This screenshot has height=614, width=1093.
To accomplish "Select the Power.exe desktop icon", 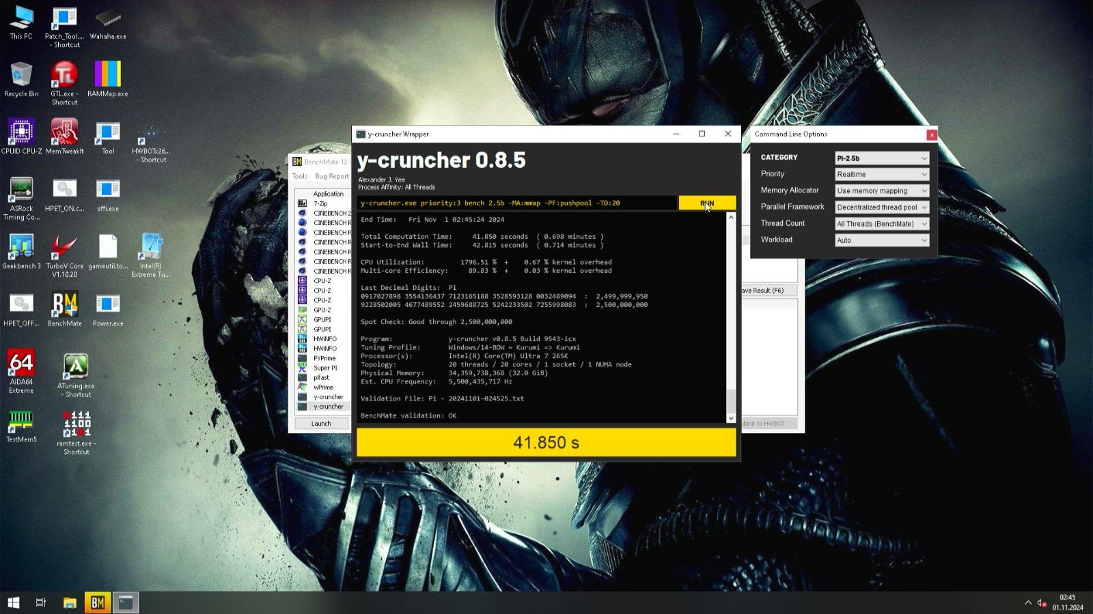I will [107, 309].
